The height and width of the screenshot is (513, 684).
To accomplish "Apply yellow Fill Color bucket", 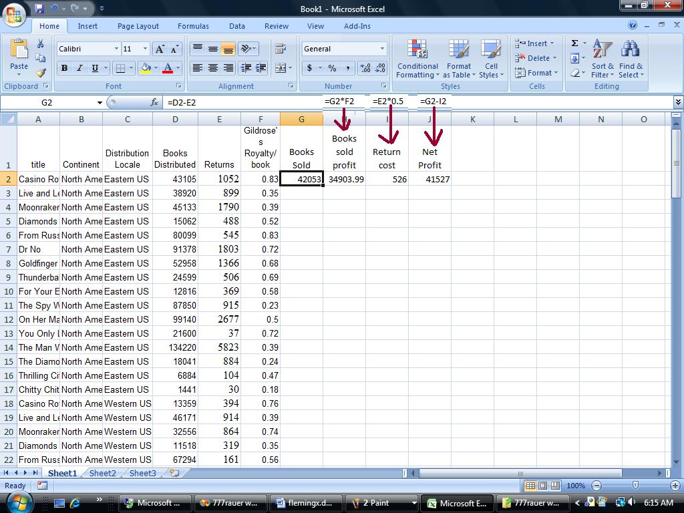I will click(146, 68).
